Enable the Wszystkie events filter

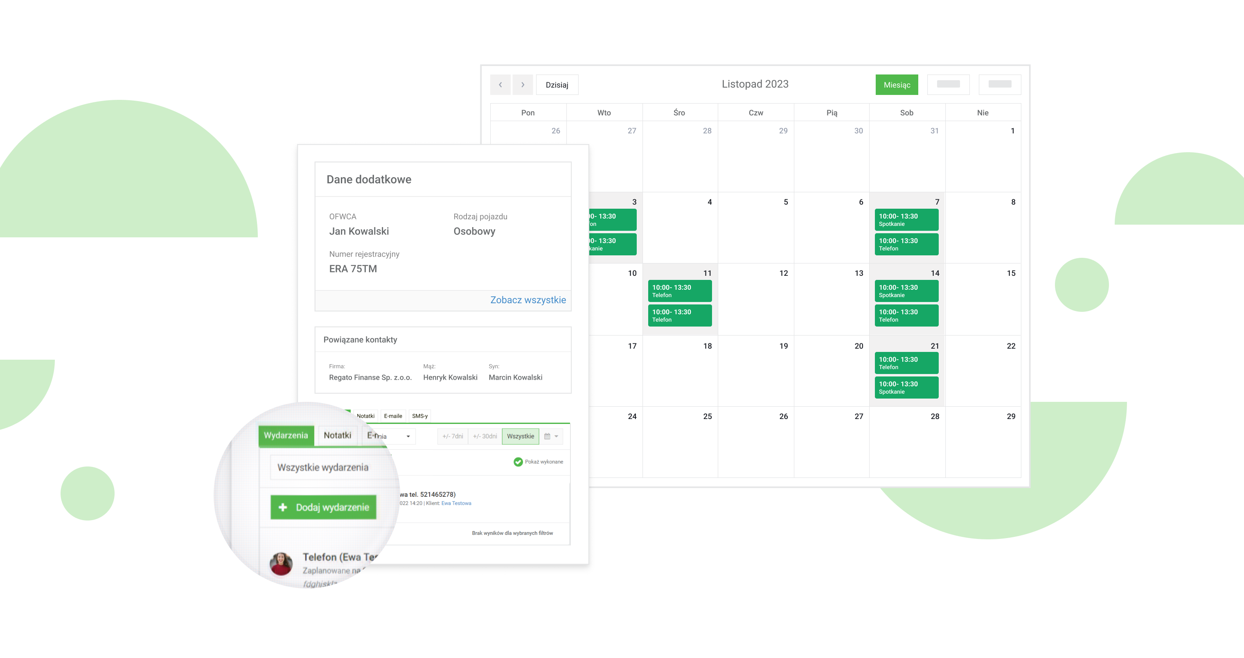520,436
